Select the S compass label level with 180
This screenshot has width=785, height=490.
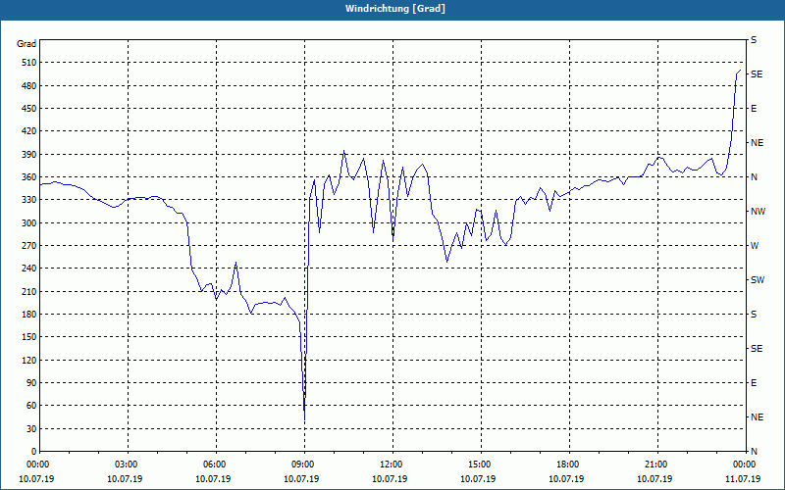(754, 315)
